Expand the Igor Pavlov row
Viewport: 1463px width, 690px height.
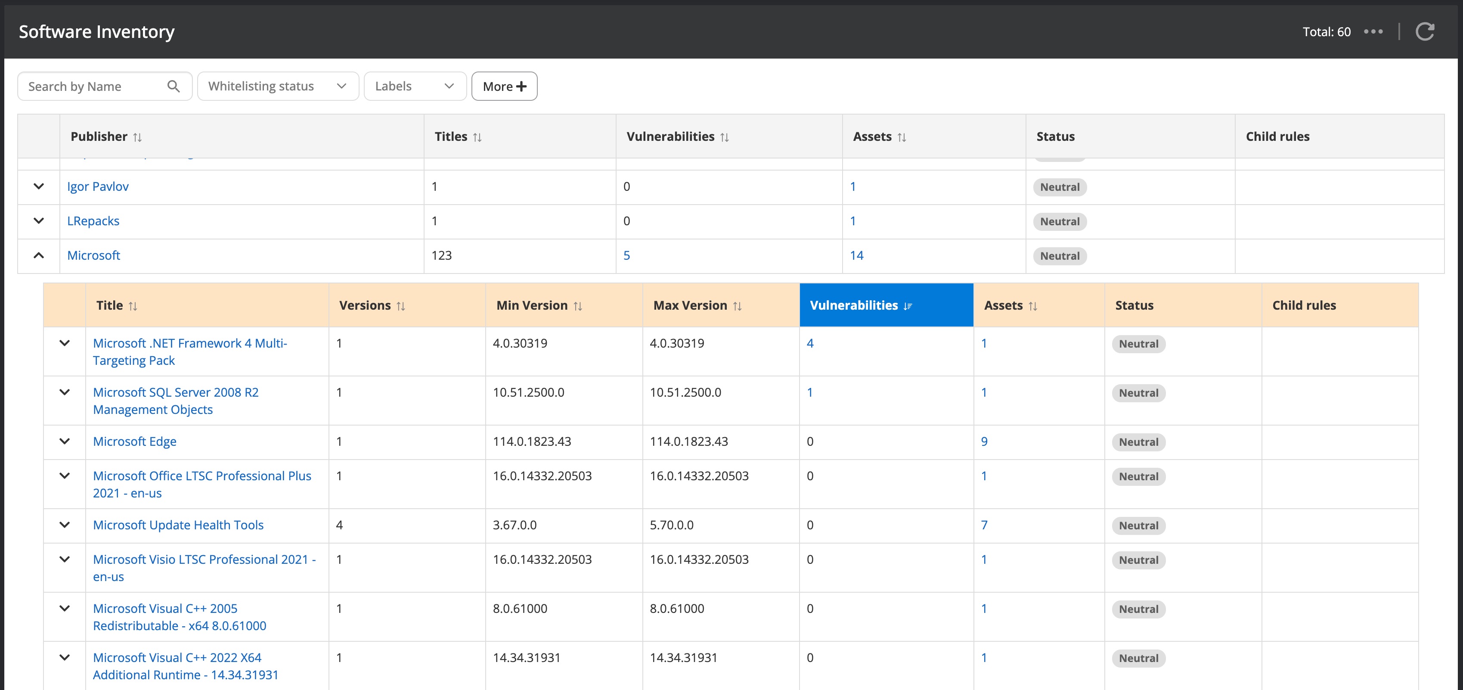click(39, 186)
